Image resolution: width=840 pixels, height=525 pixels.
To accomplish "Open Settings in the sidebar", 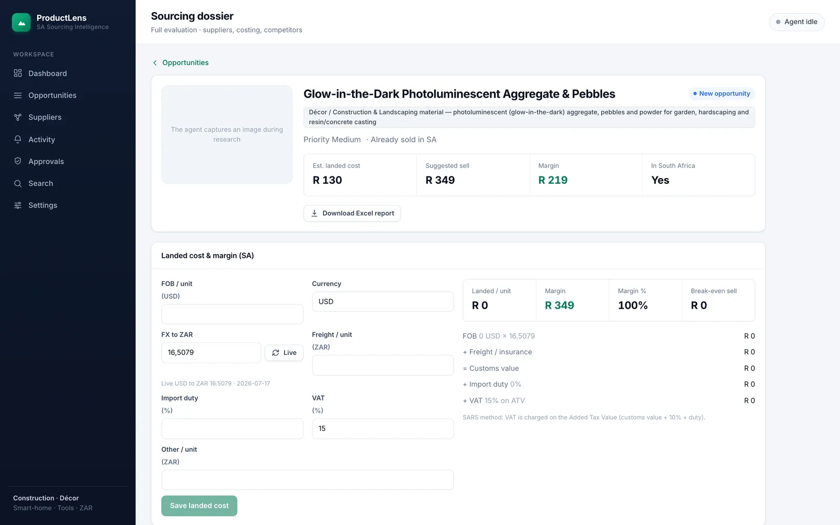I will tap(68, 205).
